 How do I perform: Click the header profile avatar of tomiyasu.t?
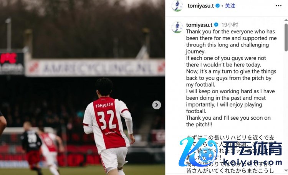(177, 6)
